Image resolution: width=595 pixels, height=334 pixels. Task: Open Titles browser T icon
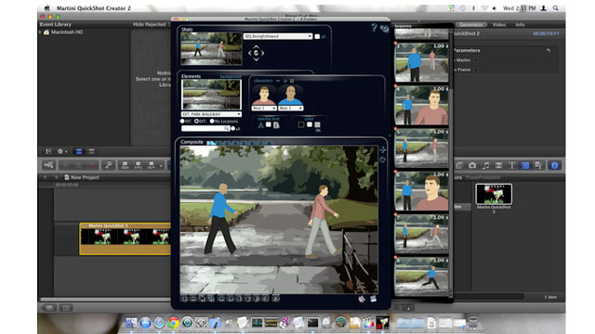pos(511,165)
